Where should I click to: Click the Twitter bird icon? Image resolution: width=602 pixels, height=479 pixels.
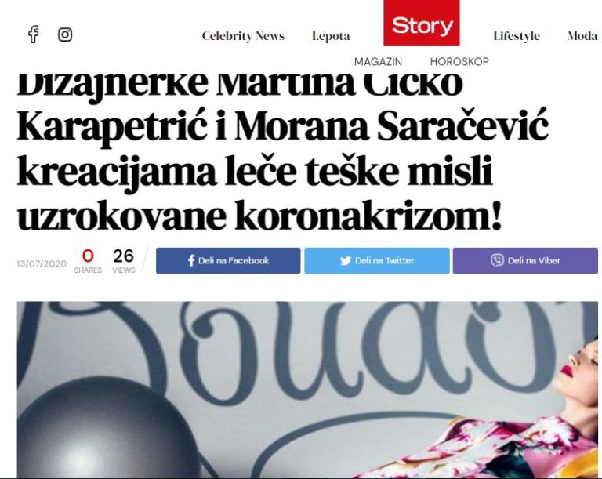tap(346, 260)
